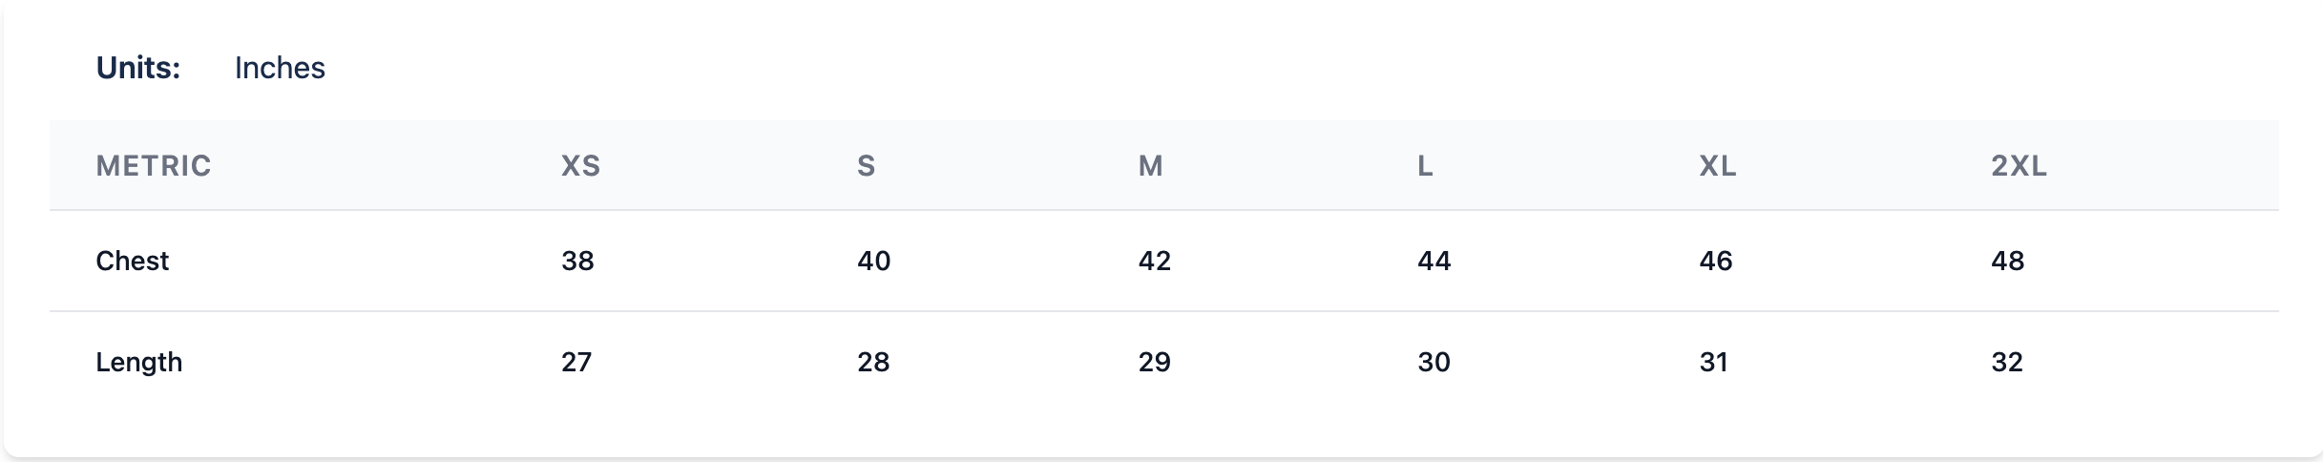Click the L chest value 44
2323x462 pixels.
pos(1434,261)
